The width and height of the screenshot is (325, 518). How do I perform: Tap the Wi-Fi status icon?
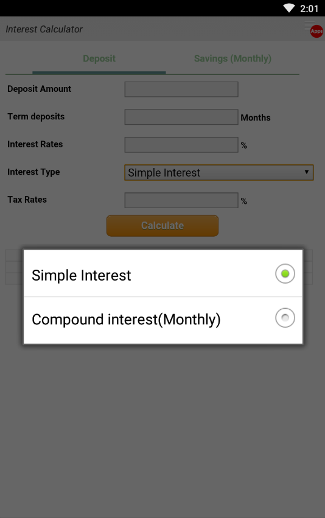coord(289,8)
